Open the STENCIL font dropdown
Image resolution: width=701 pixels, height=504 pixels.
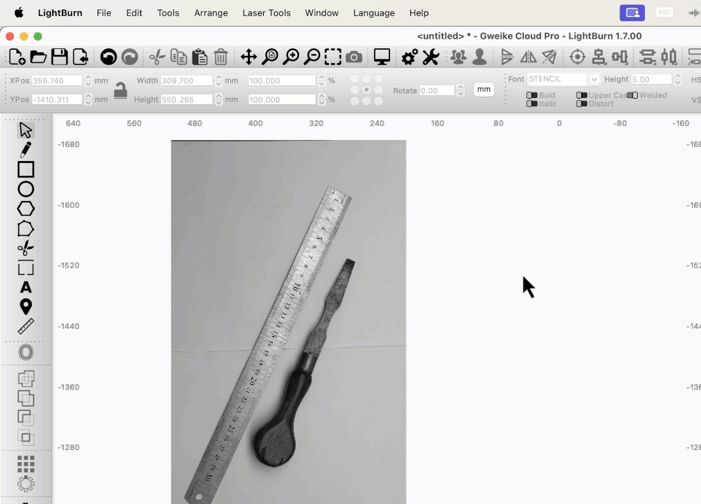click(594, 79)
